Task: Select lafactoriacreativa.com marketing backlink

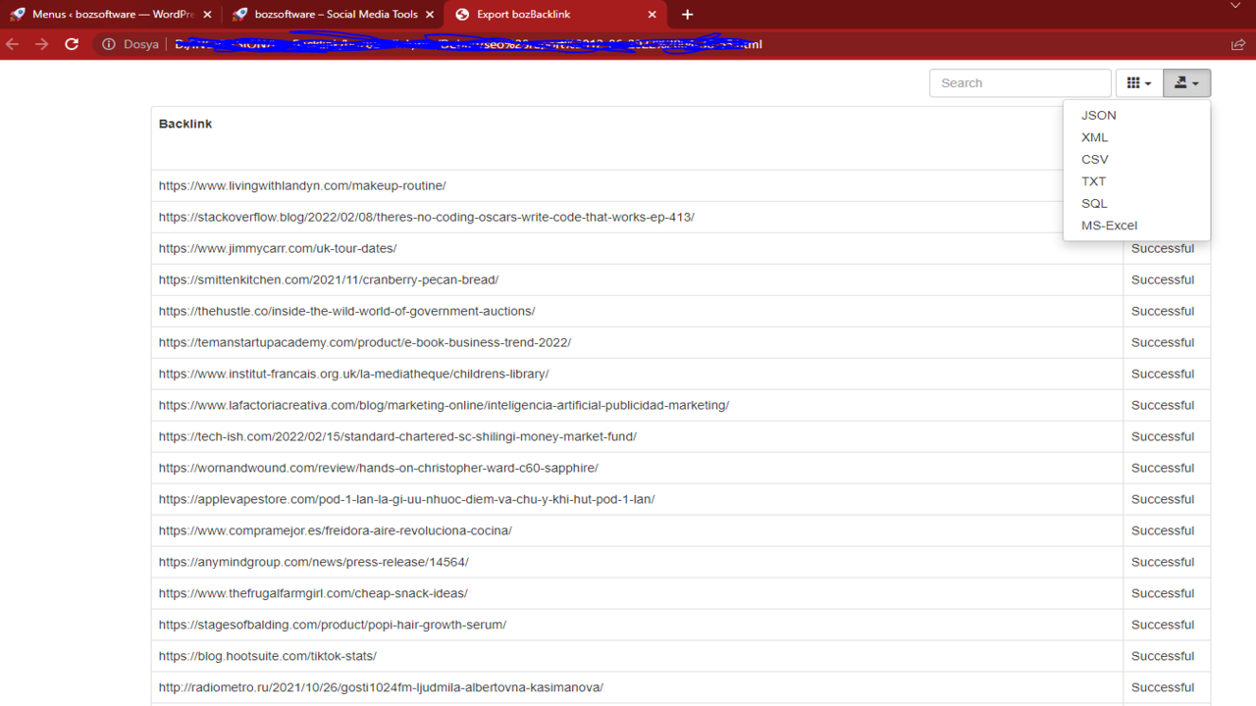Action: click(445, 405)
